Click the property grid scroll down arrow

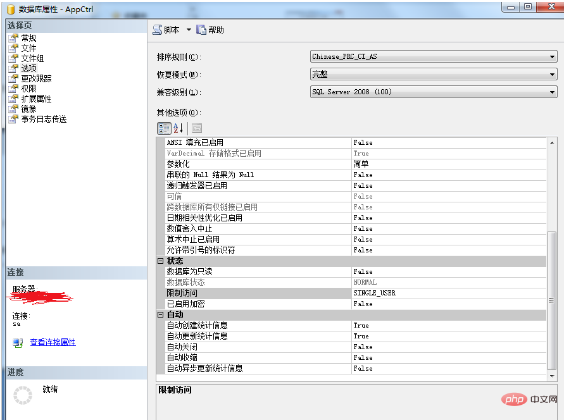[552, 376]
